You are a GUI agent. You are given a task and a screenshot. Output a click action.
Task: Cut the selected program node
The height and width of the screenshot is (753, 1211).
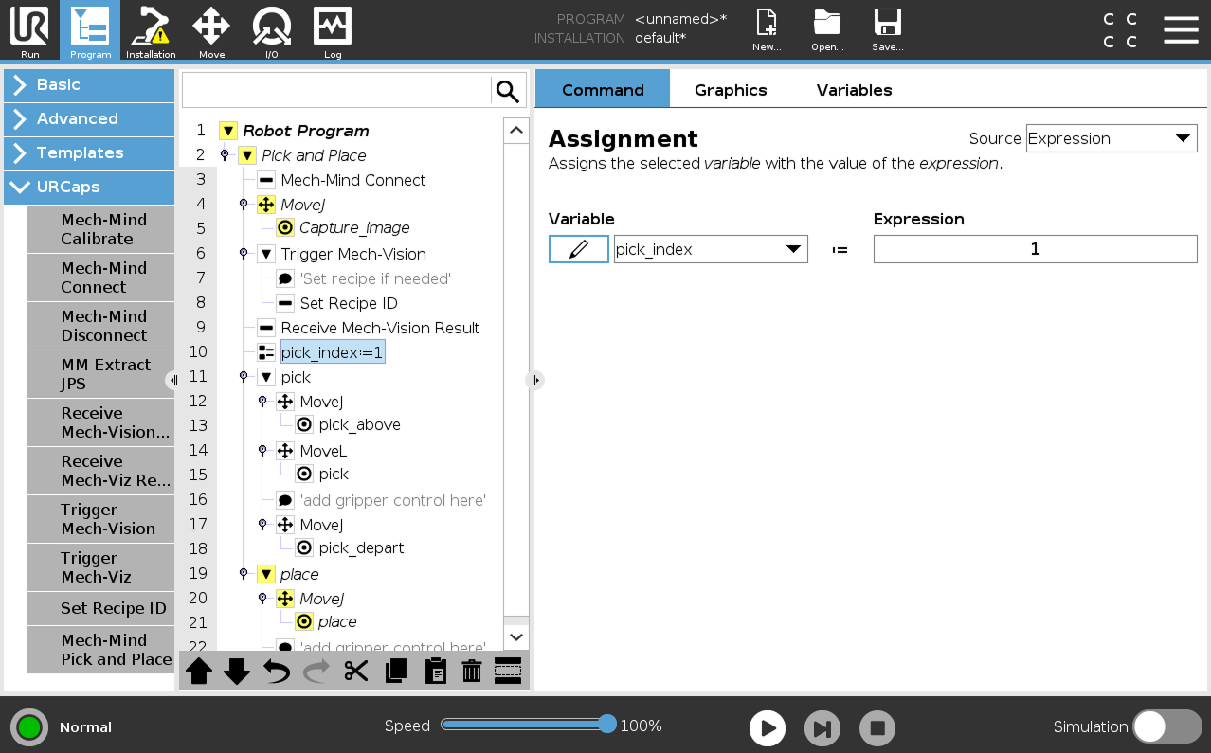click(355, 672)
